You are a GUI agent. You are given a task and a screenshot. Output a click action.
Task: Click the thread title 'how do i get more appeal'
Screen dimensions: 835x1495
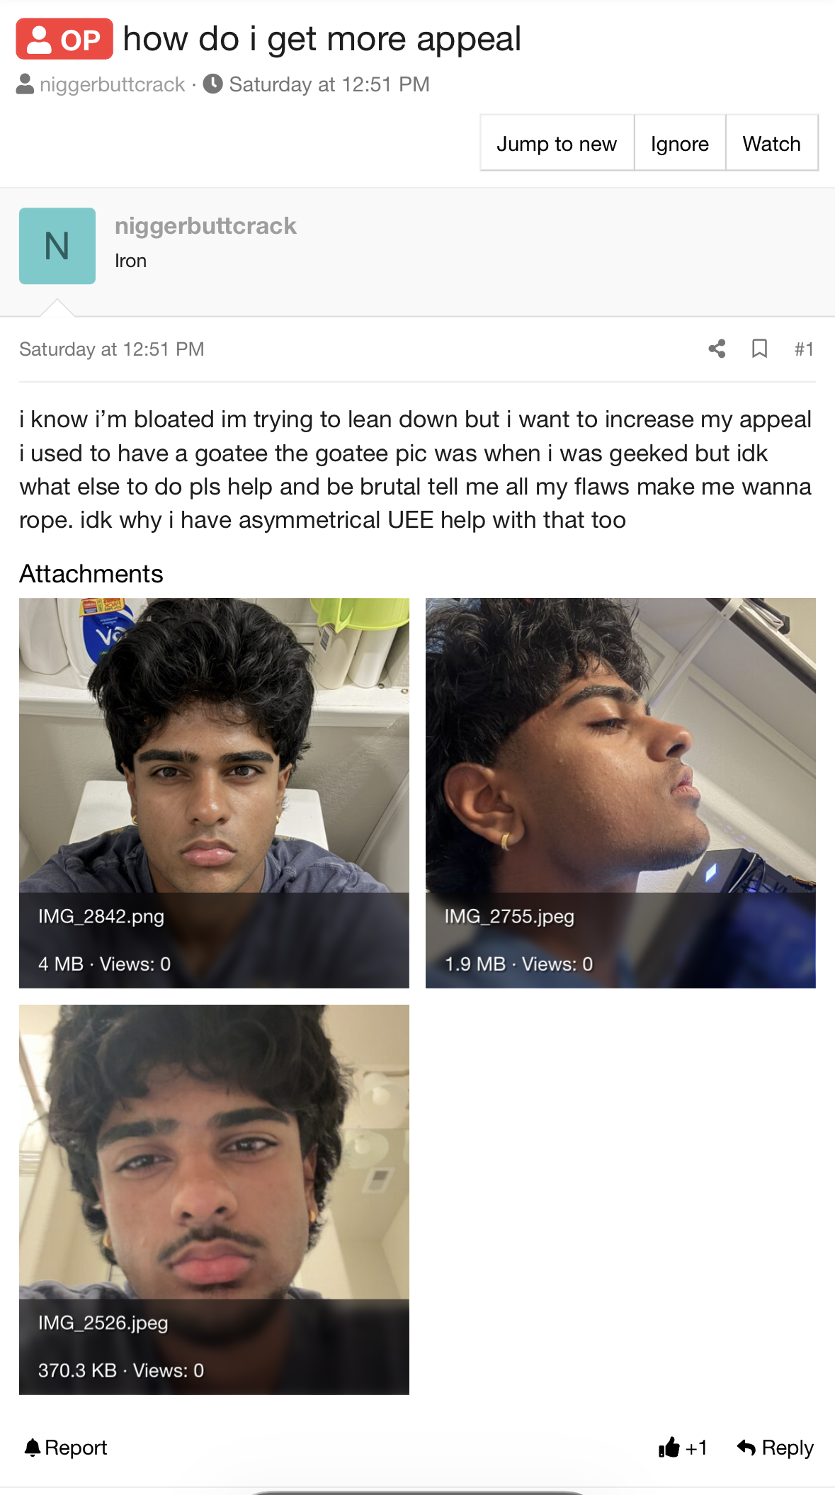322,39
